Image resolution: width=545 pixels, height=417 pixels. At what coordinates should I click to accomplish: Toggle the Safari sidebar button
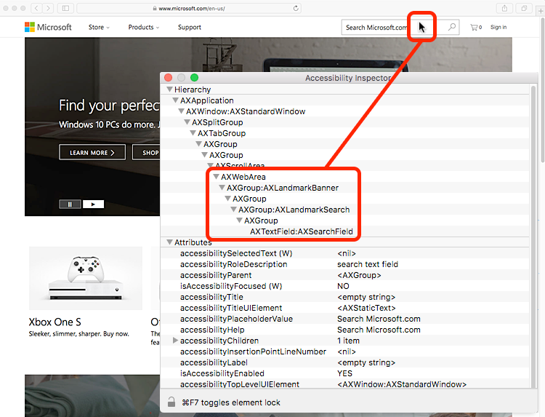[65, 8]
